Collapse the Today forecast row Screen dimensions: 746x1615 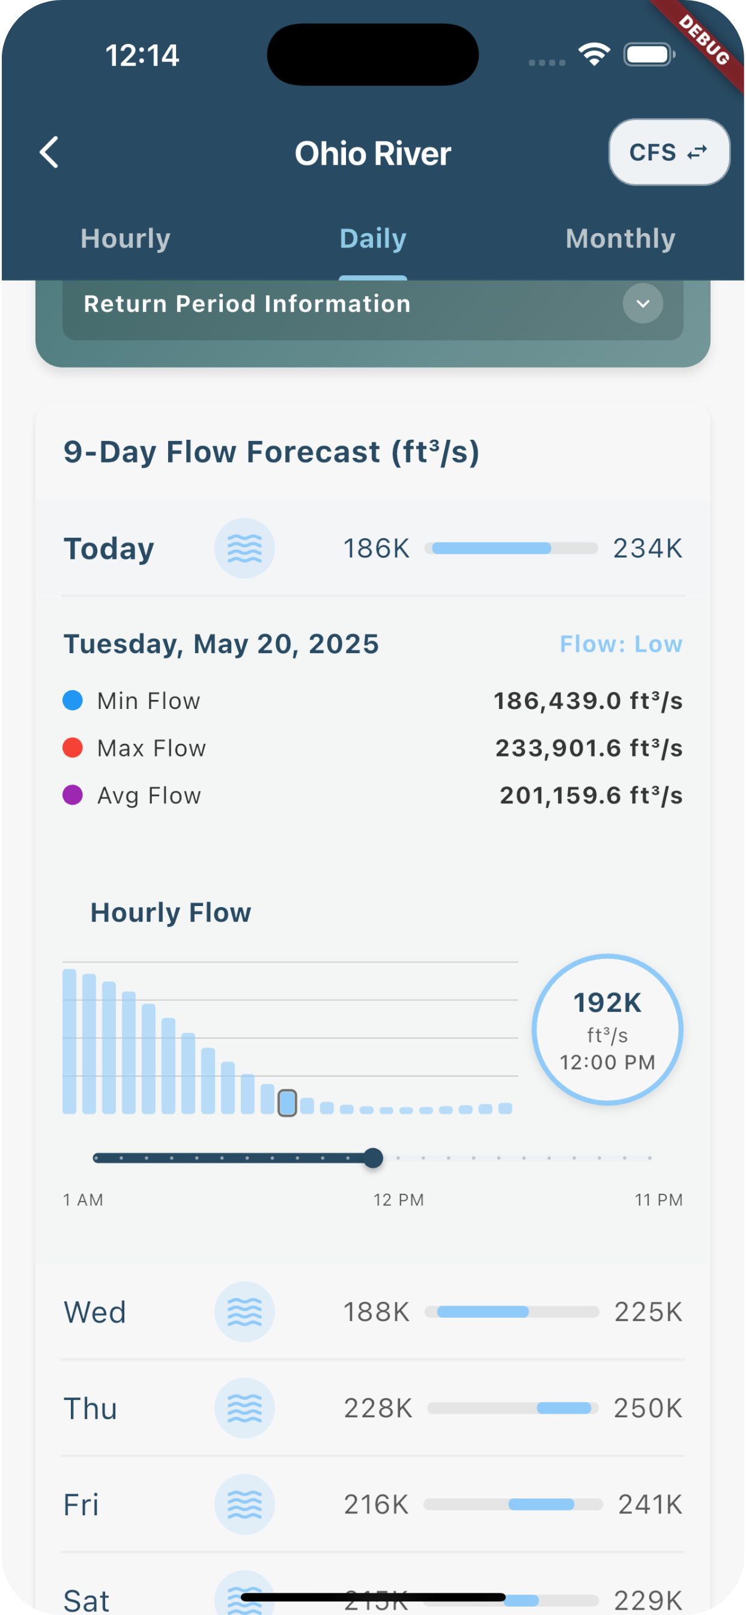point(110,549)
